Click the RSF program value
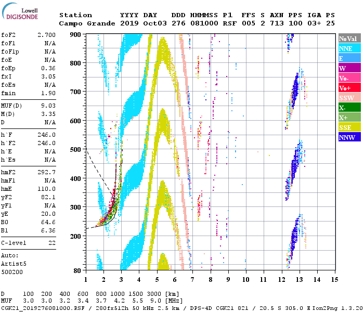This screenshot has height=312, width=364. point(230,23)
